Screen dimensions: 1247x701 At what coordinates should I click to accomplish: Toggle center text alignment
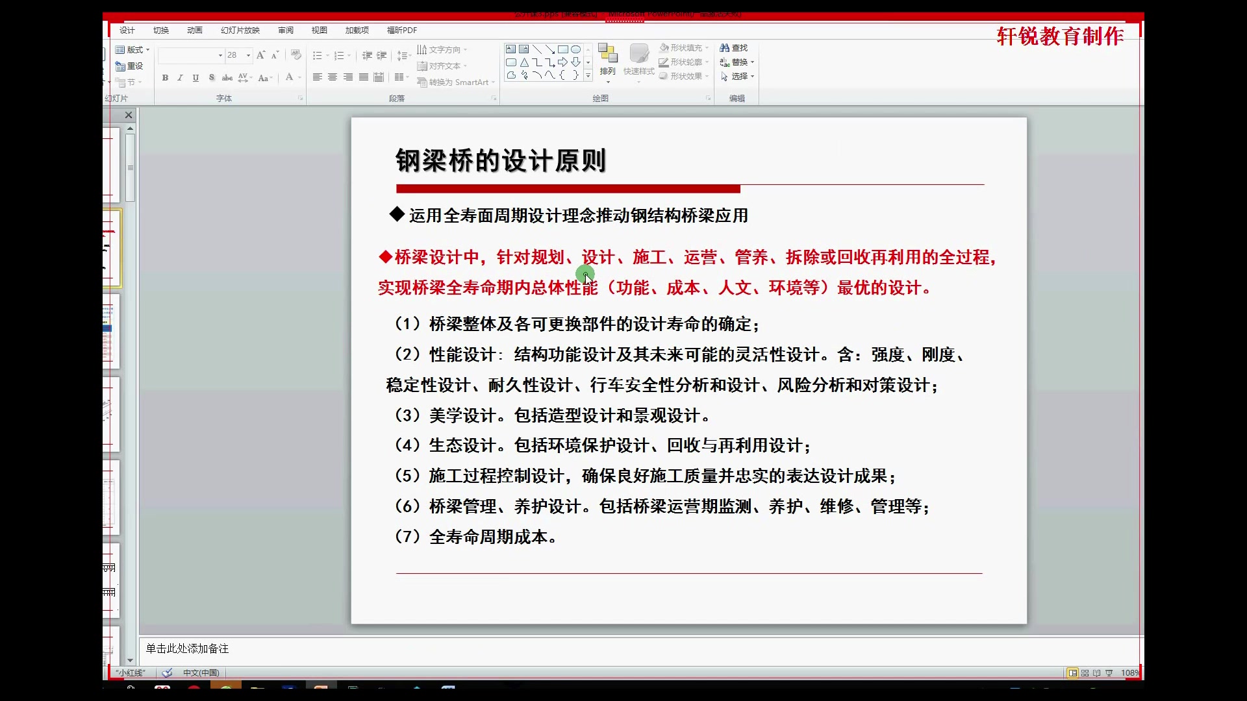(332, 77)
